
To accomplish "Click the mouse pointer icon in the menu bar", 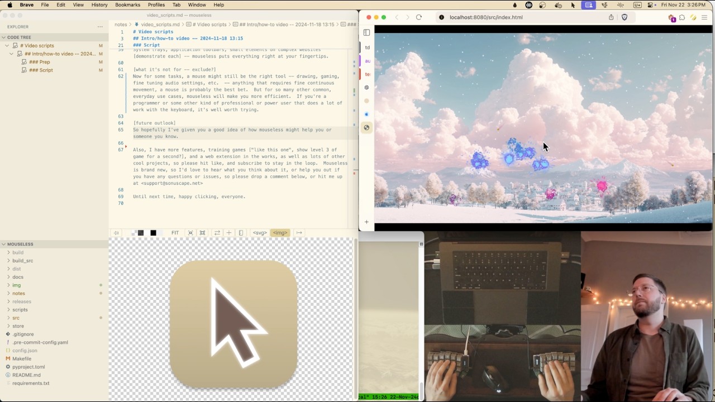I will click(573, 5).
